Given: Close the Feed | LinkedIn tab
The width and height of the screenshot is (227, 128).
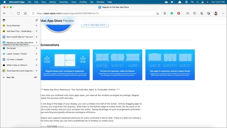Looking at the screenshot, I should [36, 59].
